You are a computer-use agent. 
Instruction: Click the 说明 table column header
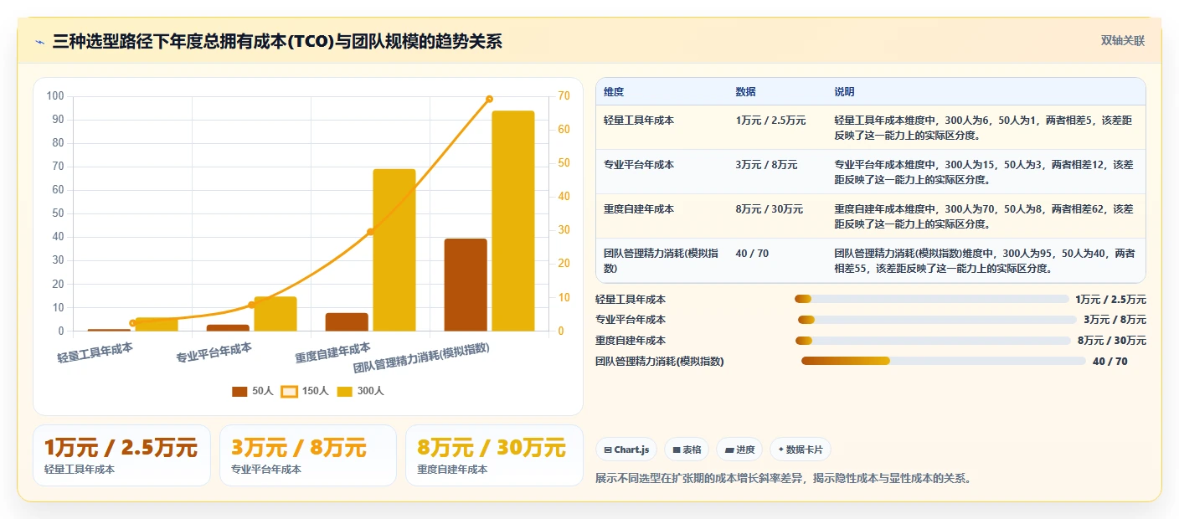(x=844, y=92)
